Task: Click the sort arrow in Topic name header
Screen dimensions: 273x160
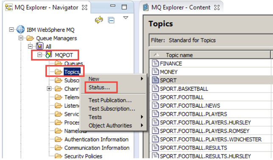Action: click(x=156, y=55)
